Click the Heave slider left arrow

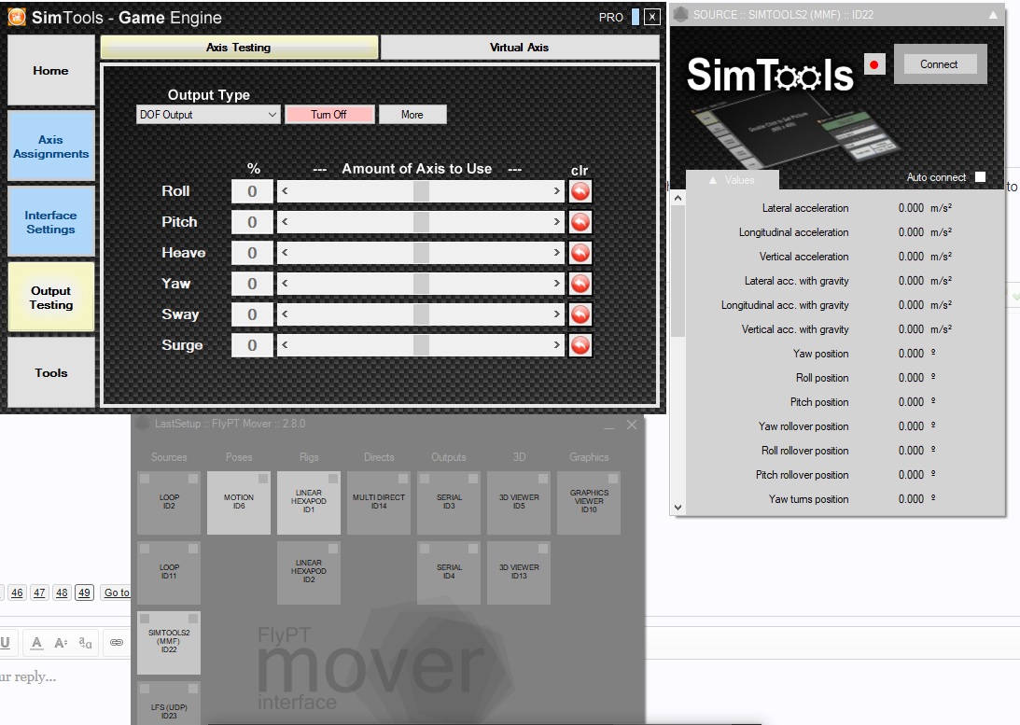pyautogui.click(x=285, y=252)
